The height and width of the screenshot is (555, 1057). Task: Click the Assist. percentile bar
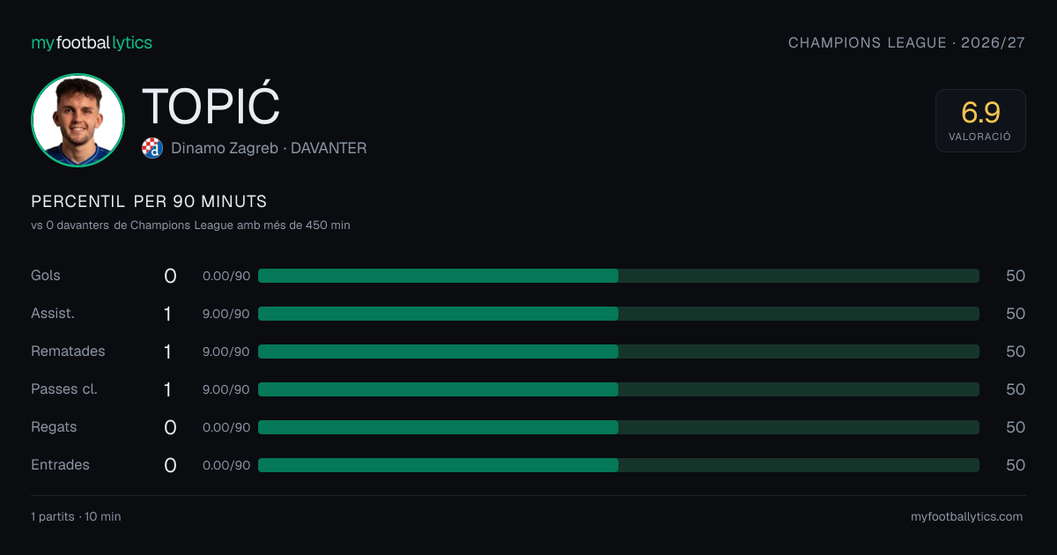[618, 314]
